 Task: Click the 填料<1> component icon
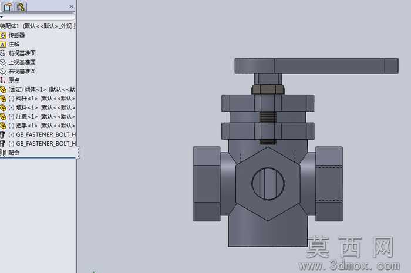(x=3, y=107)
